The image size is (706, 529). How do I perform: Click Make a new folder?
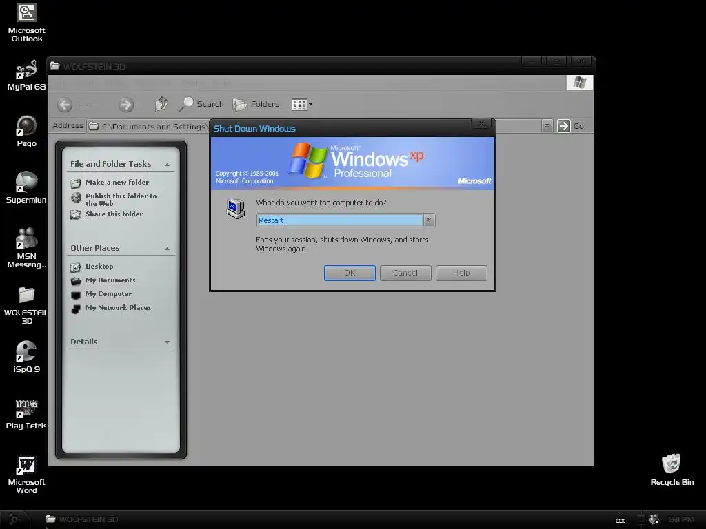117,182
